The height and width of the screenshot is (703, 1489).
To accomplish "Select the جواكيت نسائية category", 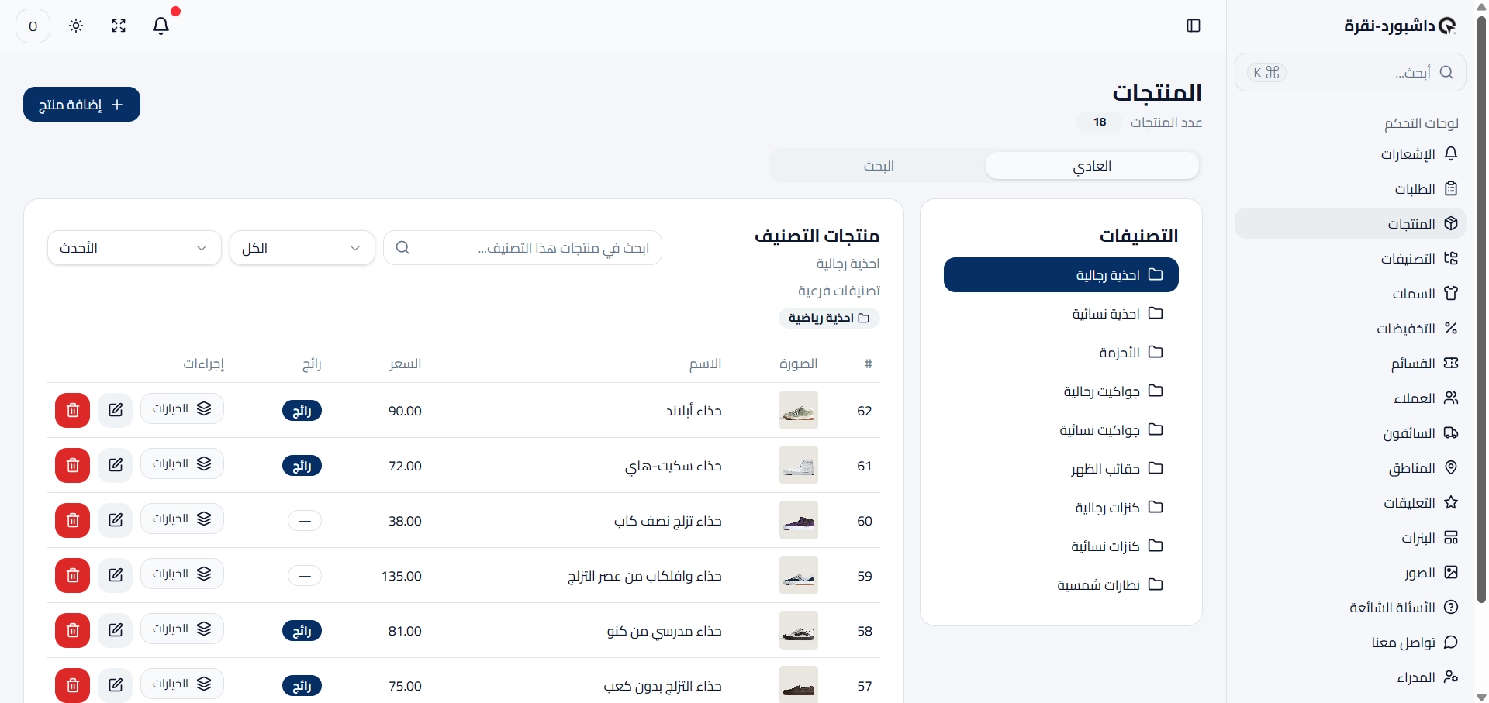I will tap(1061, 430).
